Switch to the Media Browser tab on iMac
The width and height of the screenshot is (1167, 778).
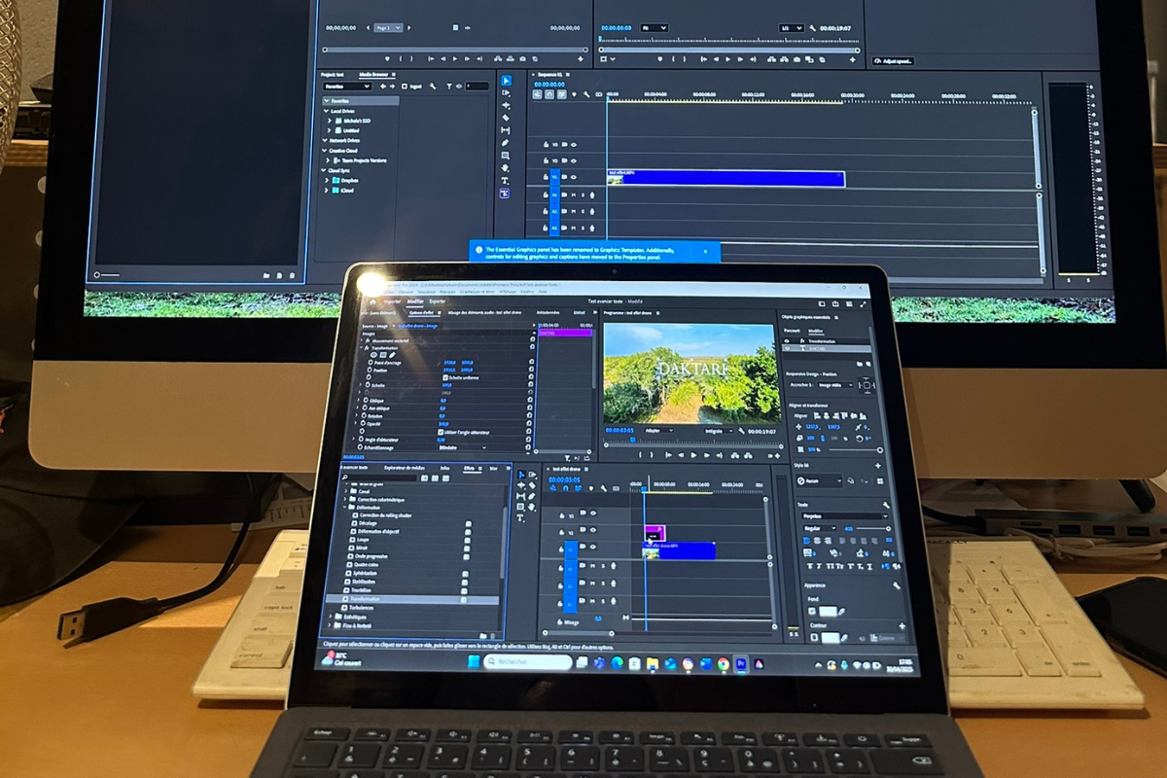[373, 74]
